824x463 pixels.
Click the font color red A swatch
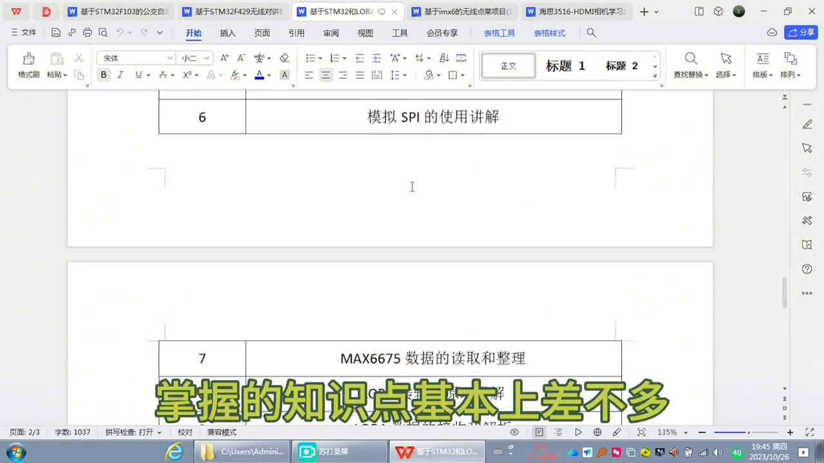[x=259, y=75]
